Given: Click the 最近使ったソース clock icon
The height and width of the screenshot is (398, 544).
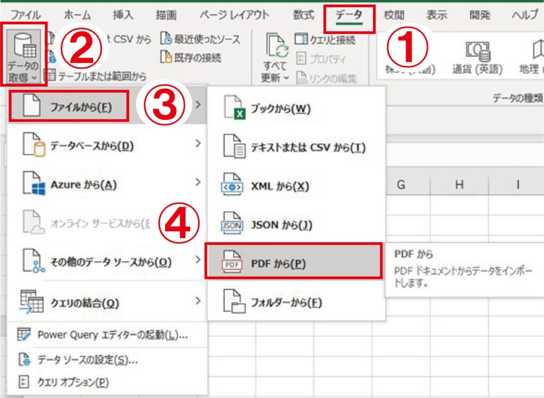Looking at the screenshot, I should [166, 39].
